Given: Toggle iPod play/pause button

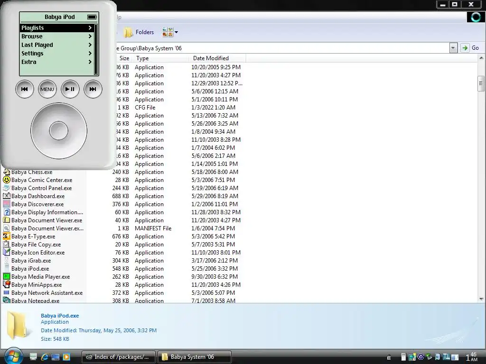Looking at the screenshot, I should pyautogui.click(x=70, y=89).
